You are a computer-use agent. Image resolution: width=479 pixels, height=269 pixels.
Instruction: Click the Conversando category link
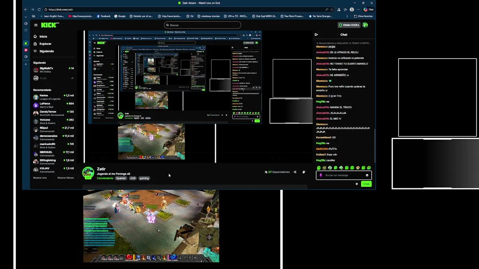105,178
